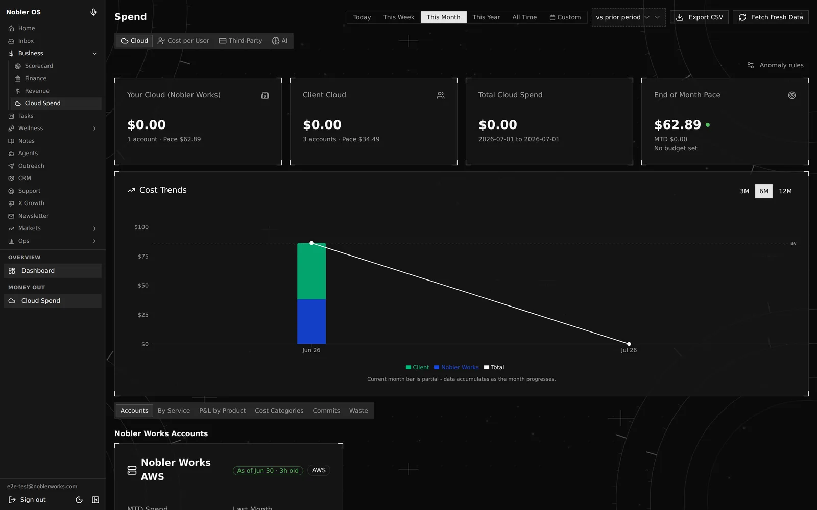Open Anomaly rules

(x=775, y=65)
